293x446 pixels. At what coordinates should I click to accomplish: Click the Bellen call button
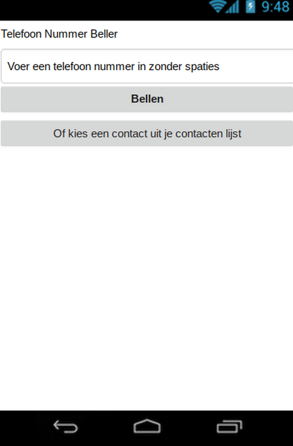tap(147, 100)
